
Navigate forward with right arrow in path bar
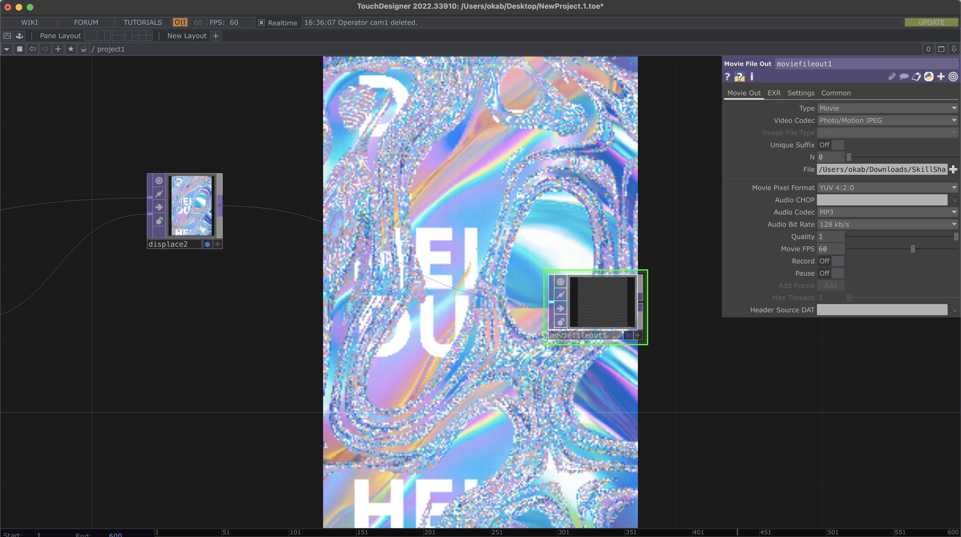tap(45, 49)
